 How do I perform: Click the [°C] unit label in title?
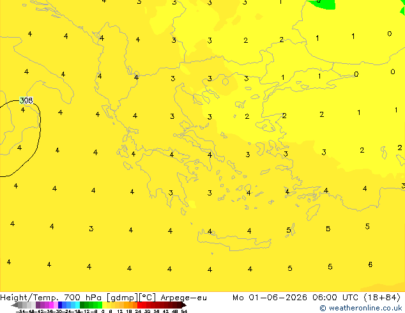click(147, 298)
